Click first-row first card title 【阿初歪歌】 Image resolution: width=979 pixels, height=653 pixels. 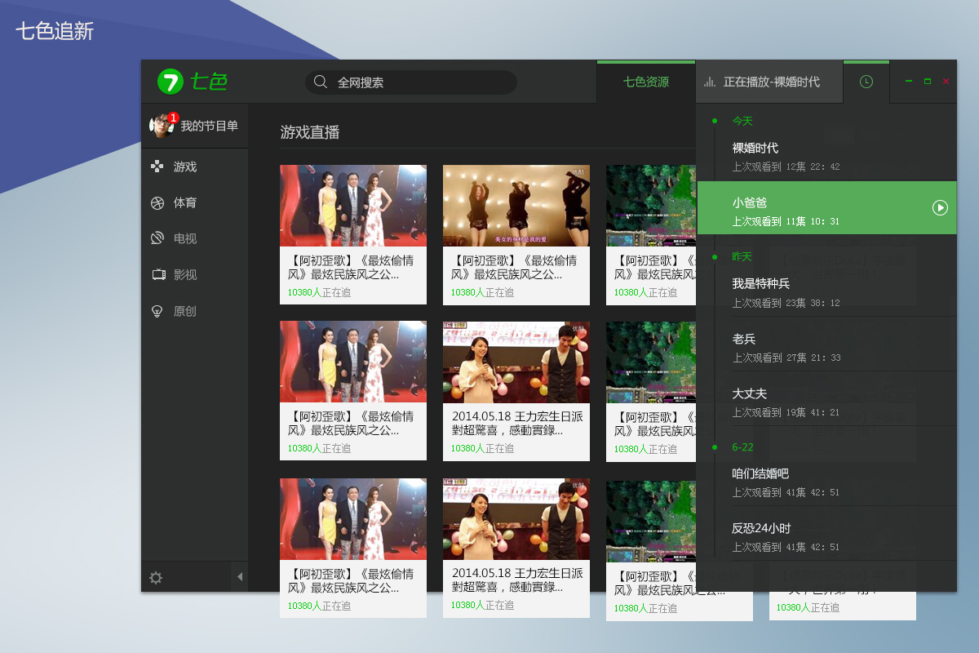351,267
